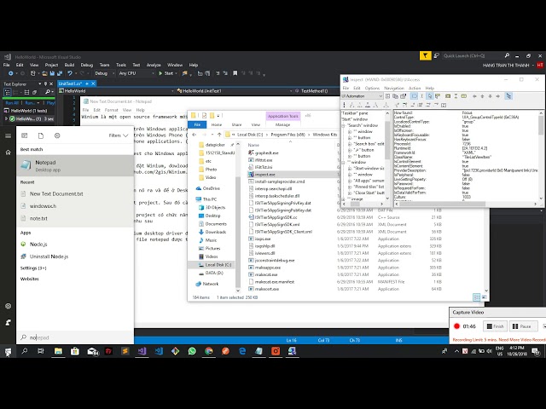Click the Explorer up-directory arrow
This screenshot has width=546, height=409.
tap(219, 135)
